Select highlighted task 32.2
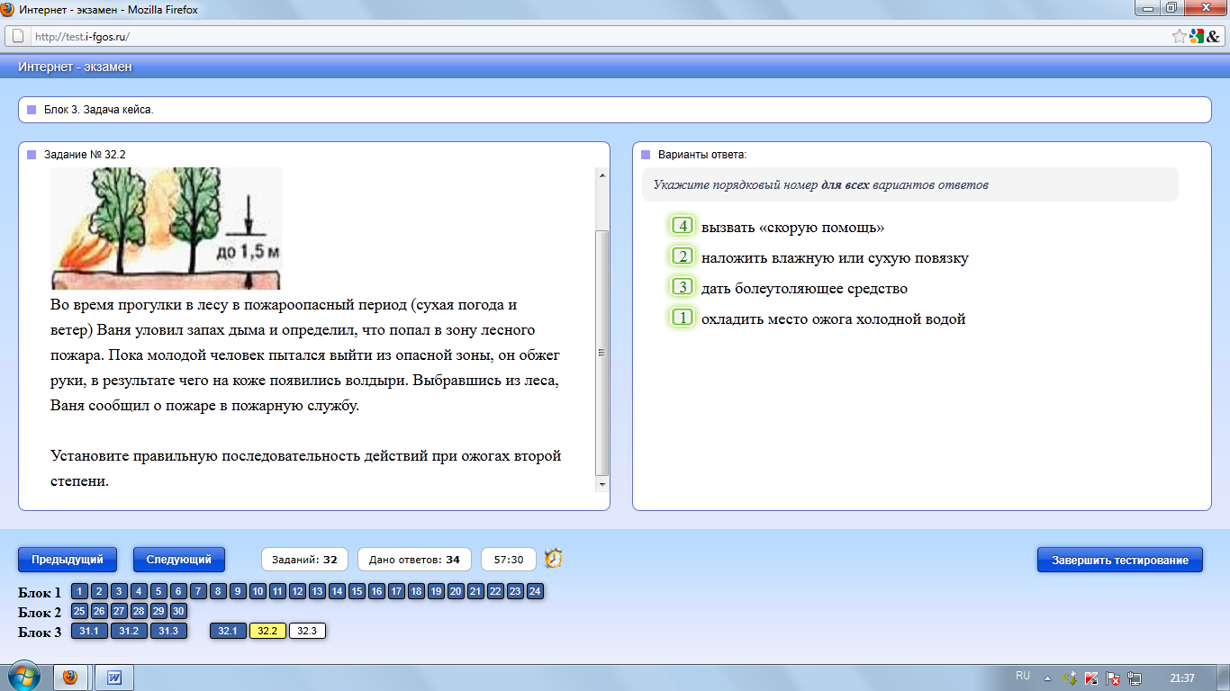Viewport: 1230px width, 691px height. (x=267, y=631)
